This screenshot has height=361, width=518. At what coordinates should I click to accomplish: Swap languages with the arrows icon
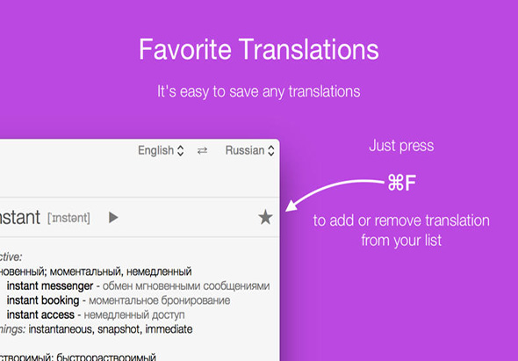pos(202,151)
